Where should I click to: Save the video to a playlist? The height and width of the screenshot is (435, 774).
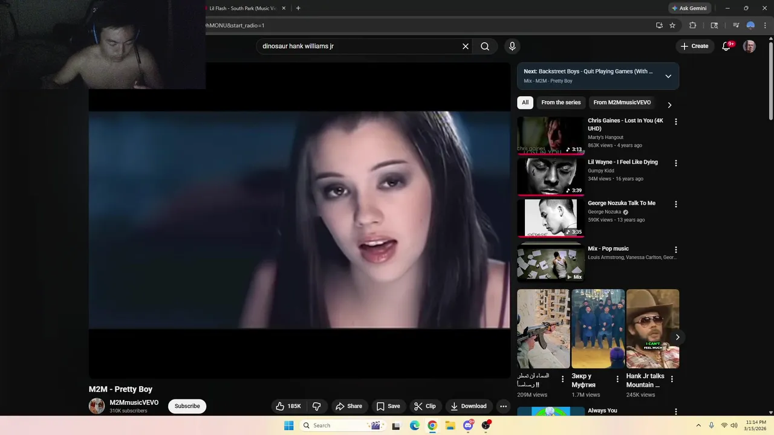point(388,407)
